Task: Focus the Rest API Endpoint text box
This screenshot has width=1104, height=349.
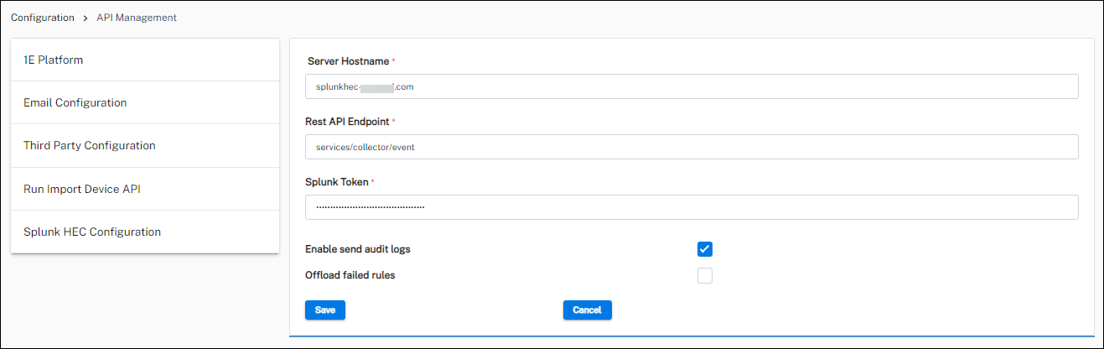Action: pos(691,147)
